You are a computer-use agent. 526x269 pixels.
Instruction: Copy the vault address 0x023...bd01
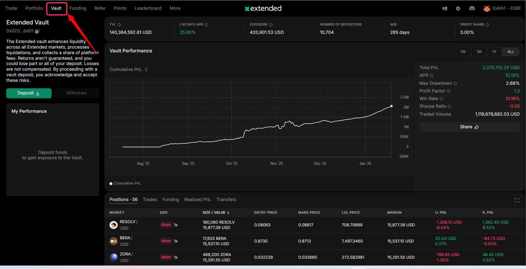pos(37,31)
